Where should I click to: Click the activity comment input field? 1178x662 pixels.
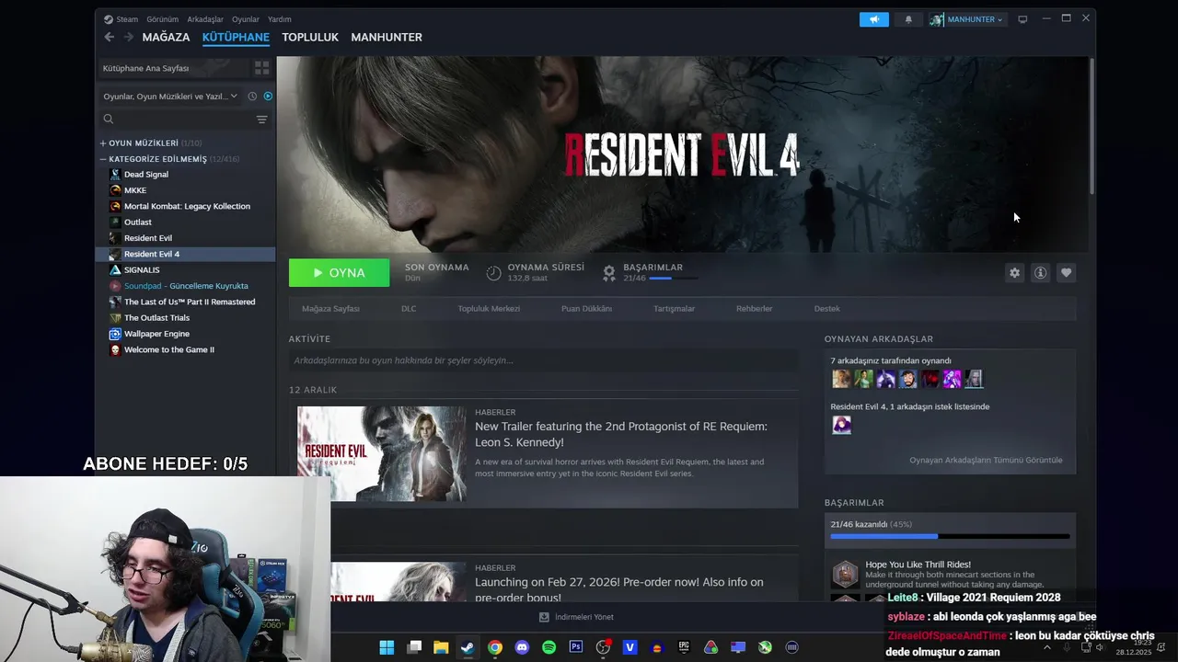pos(543,360)
